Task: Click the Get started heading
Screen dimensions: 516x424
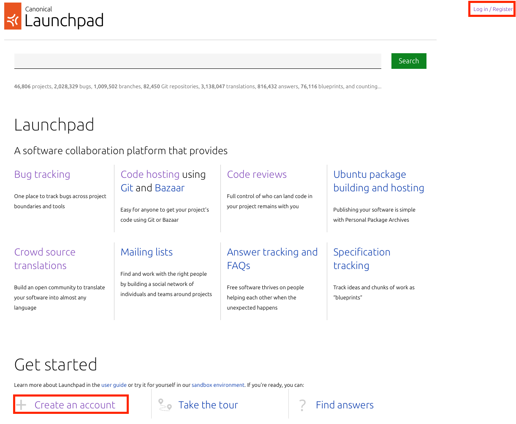Action: tap(56, 365)
